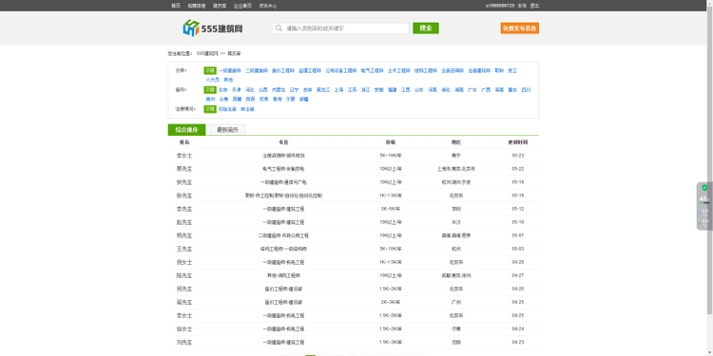Click the username u1990566725
713x356 pixels.
pos(500,6)
